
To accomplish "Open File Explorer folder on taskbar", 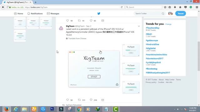I will pyautogui.click(x=24, y=109).
